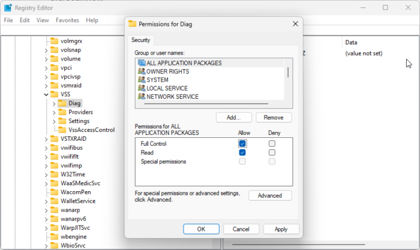Click the Advanced button
This screenshot has height=250, width=420.
point(270,195)
